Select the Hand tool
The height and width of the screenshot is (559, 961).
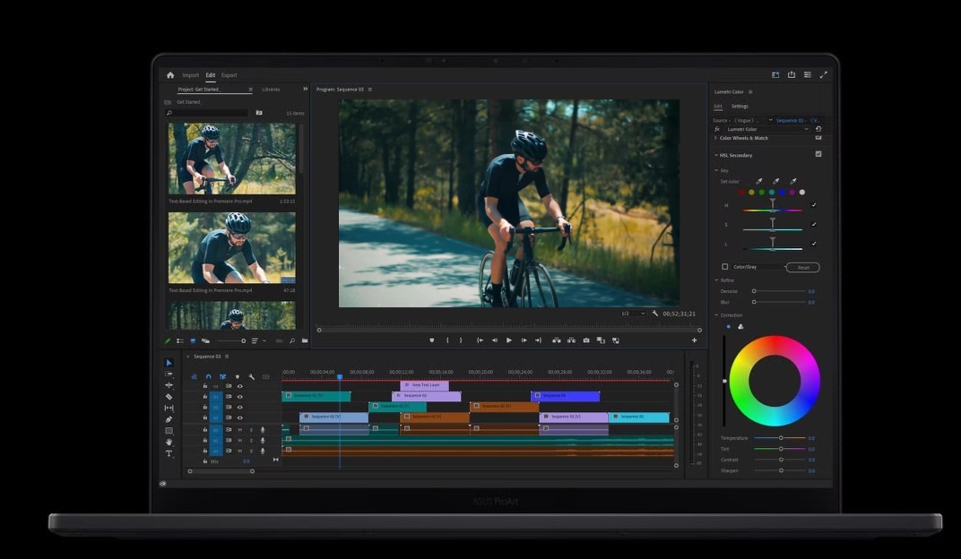[x=169, y=442]
